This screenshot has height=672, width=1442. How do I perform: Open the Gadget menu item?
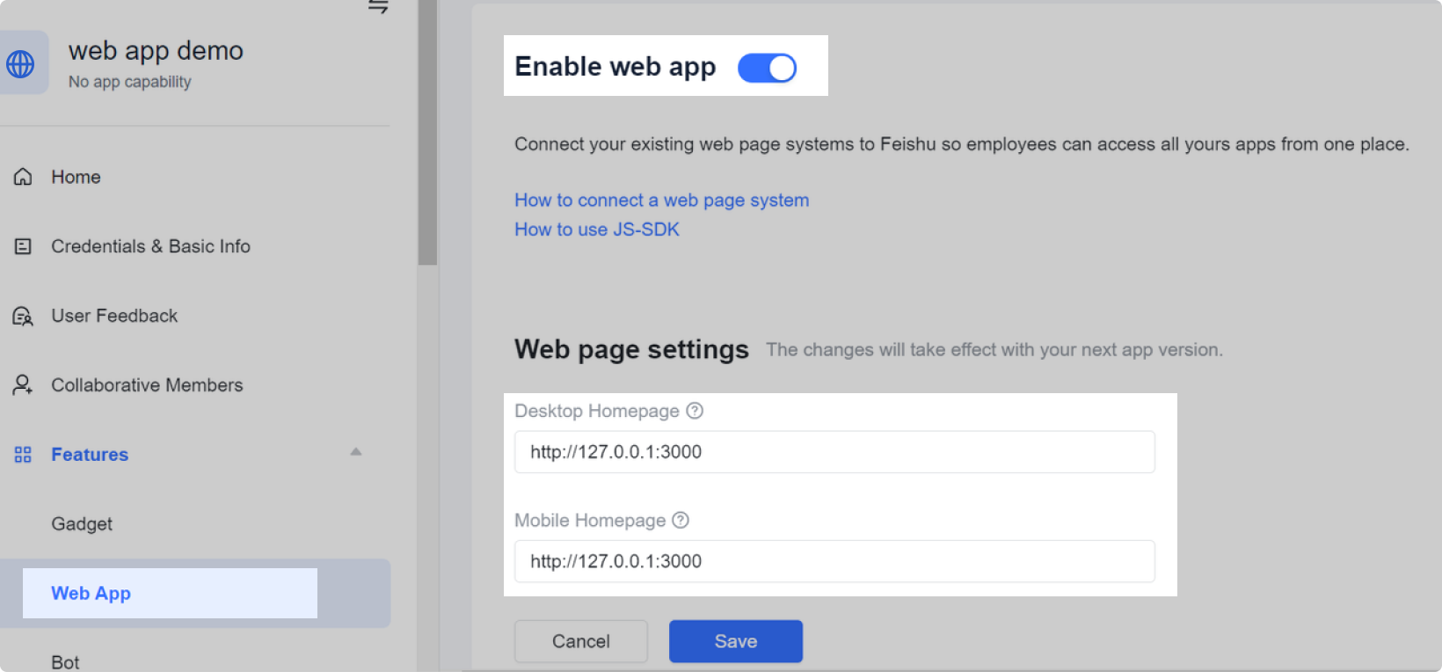point(82,524)
